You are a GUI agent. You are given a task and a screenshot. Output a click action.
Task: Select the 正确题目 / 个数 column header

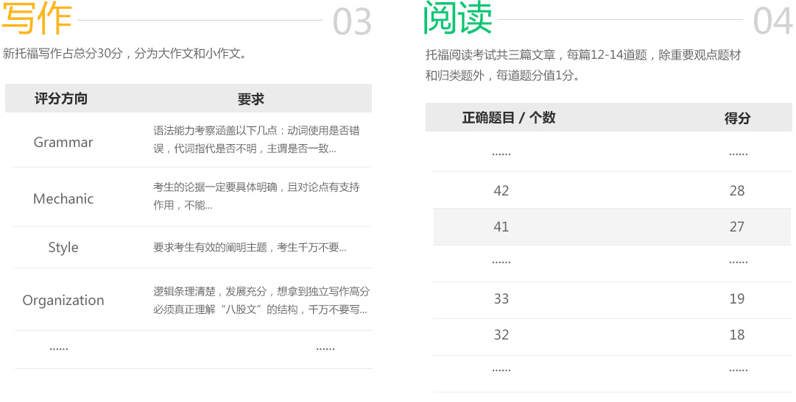[509, 118]
